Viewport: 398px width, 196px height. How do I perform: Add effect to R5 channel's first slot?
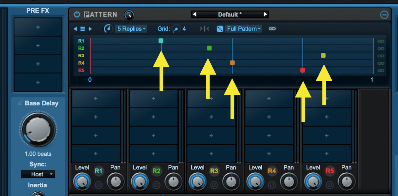[x=327, y=98]
